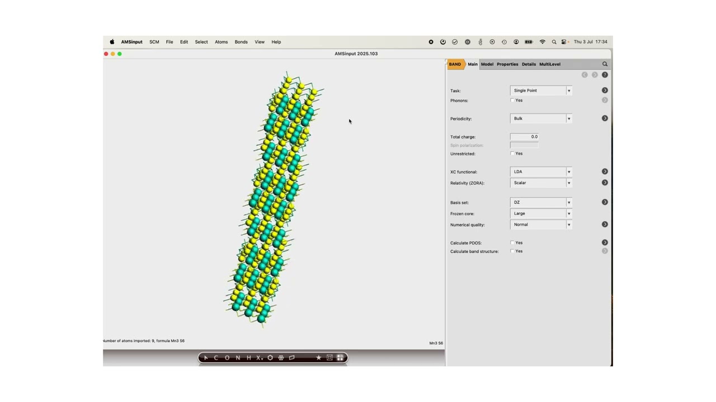Screen dimensions: 716x402
Task: Click the star pre-optimize tool
Action: pyautogui.click(x=318, y=358)
